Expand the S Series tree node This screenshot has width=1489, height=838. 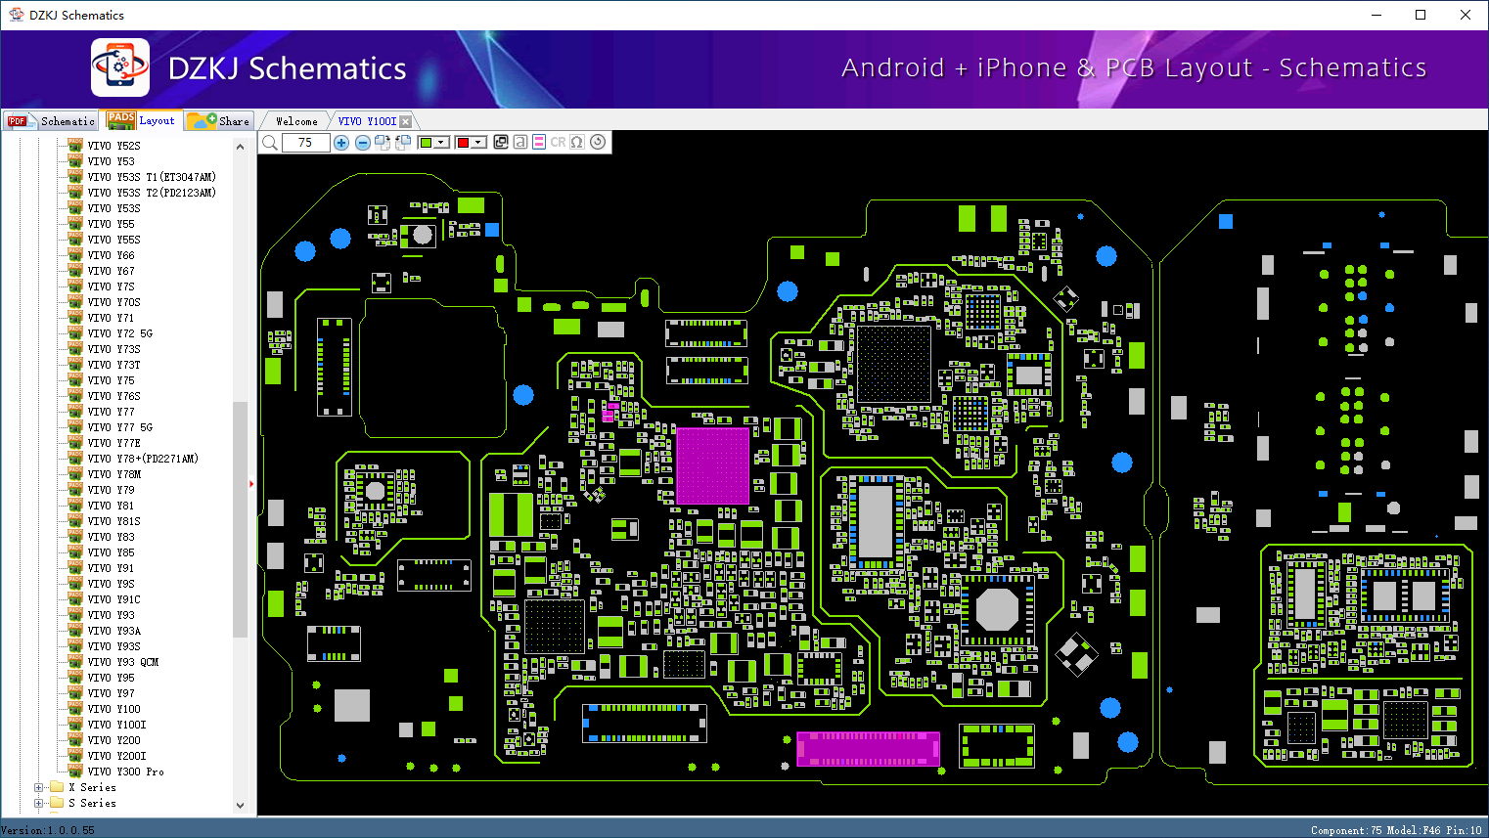click(x=39, y=803)
